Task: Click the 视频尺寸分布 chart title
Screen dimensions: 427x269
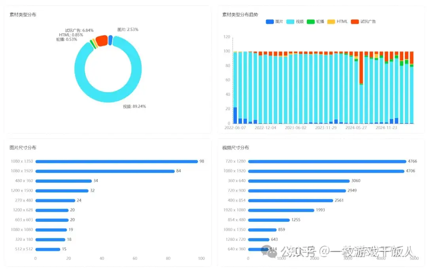Action: (236, 148)
